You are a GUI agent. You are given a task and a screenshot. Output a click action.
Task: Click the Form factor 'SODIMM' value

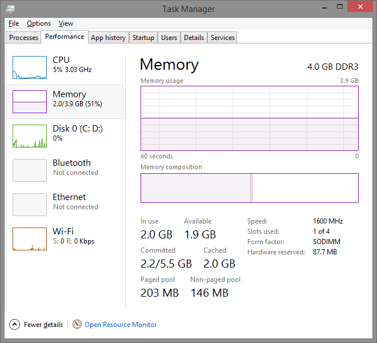pyautogui.click(x=327, y=241)
